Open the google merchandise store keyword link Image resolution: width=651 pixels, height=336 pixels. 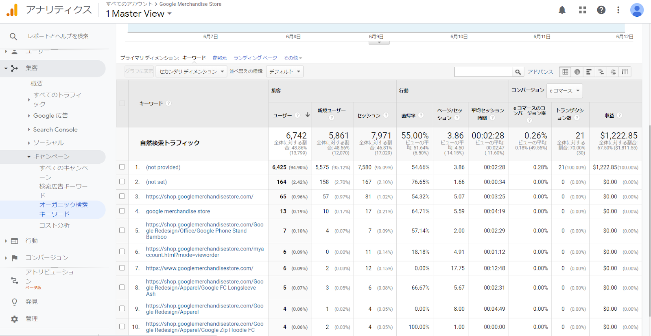pyautogui.click(x=178, y=211)
